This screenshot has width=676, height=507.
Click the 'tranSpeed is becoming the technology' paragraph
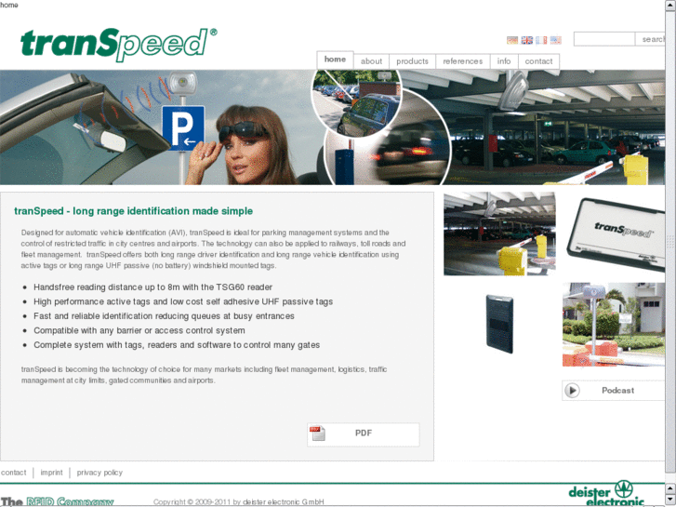pyautogui.click(x=204, y=375)
